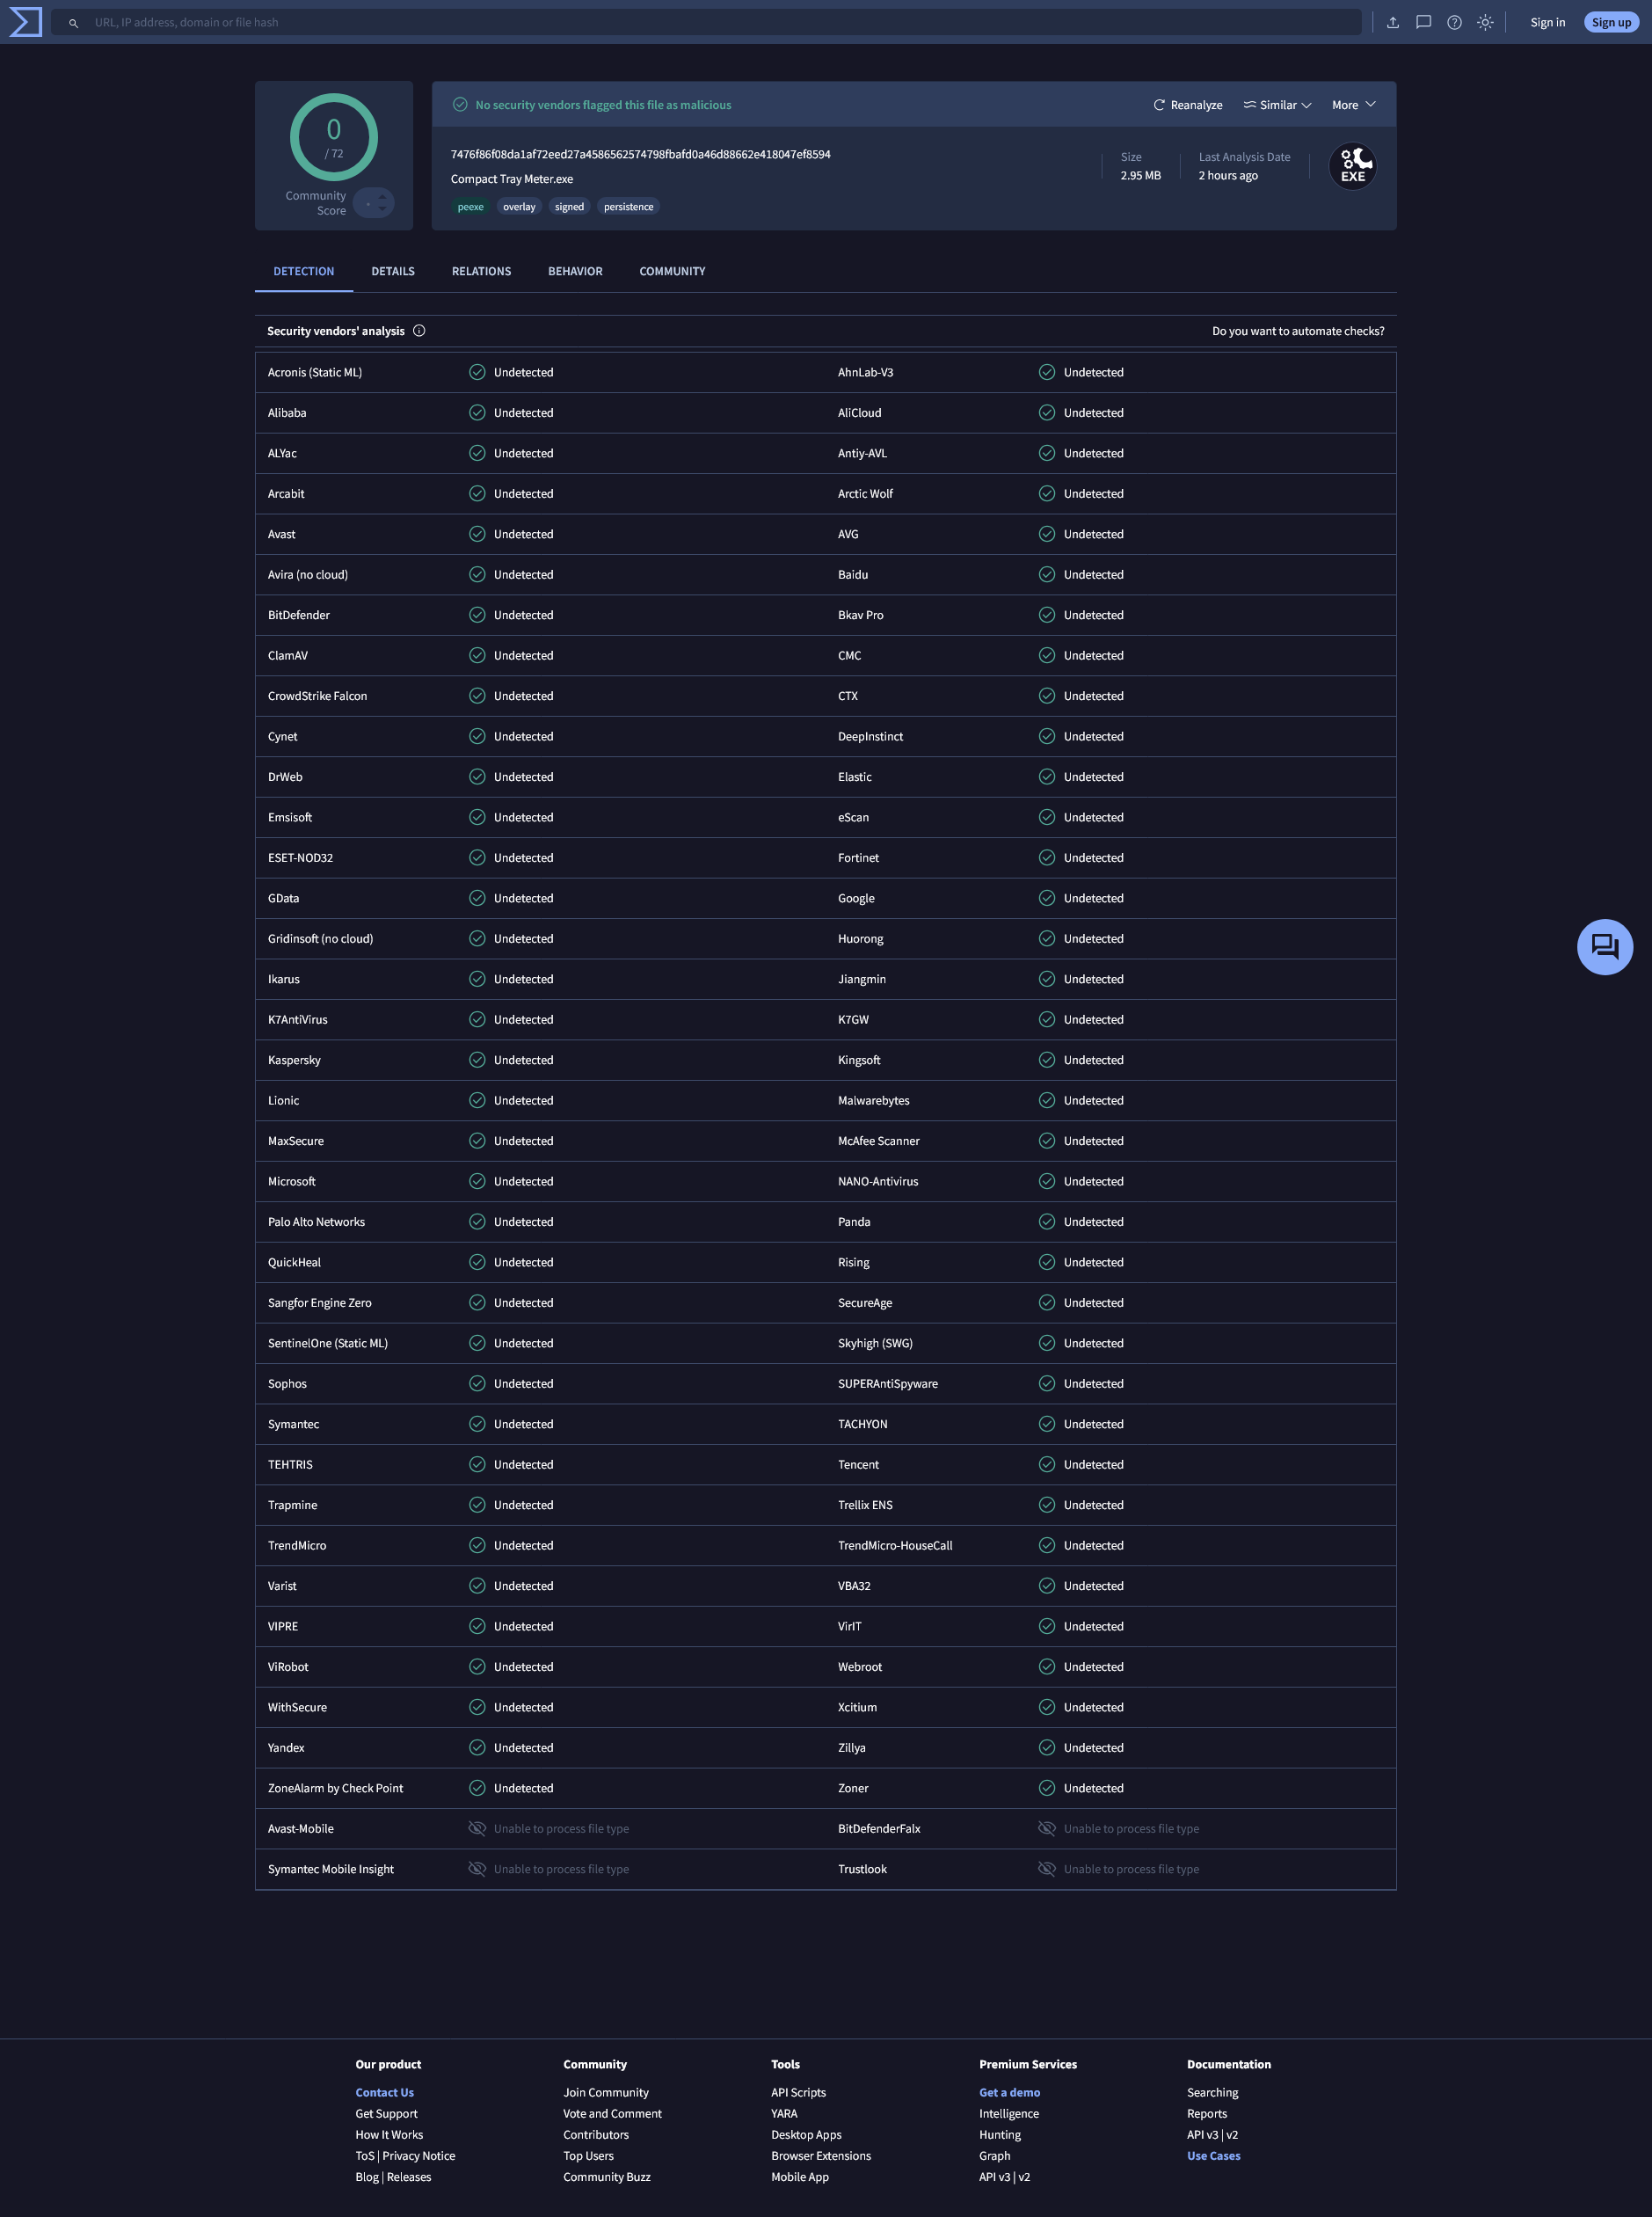The image size is (1652, 2217).
Task: Open the Hunting footer link
Action: point(999,2135)
